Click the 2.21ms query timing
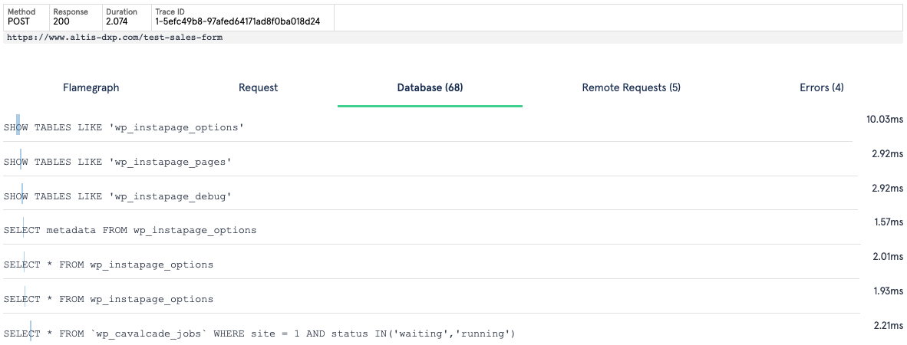The height and width of the screenshot is (345, 907). 888,326
